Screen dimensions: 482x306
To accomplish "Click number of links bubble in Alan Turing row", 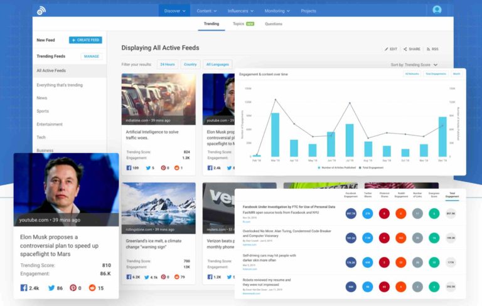I will 417,238.
